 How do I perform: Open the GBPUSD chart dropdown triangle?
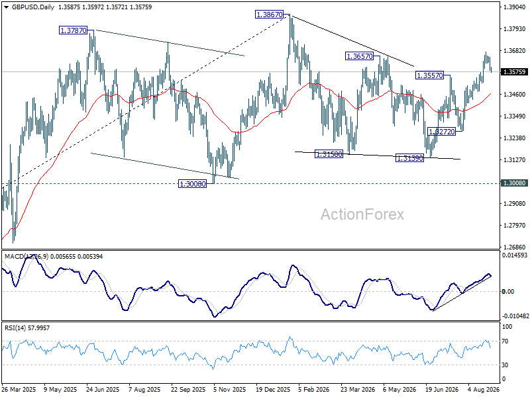tap(6, 7)
